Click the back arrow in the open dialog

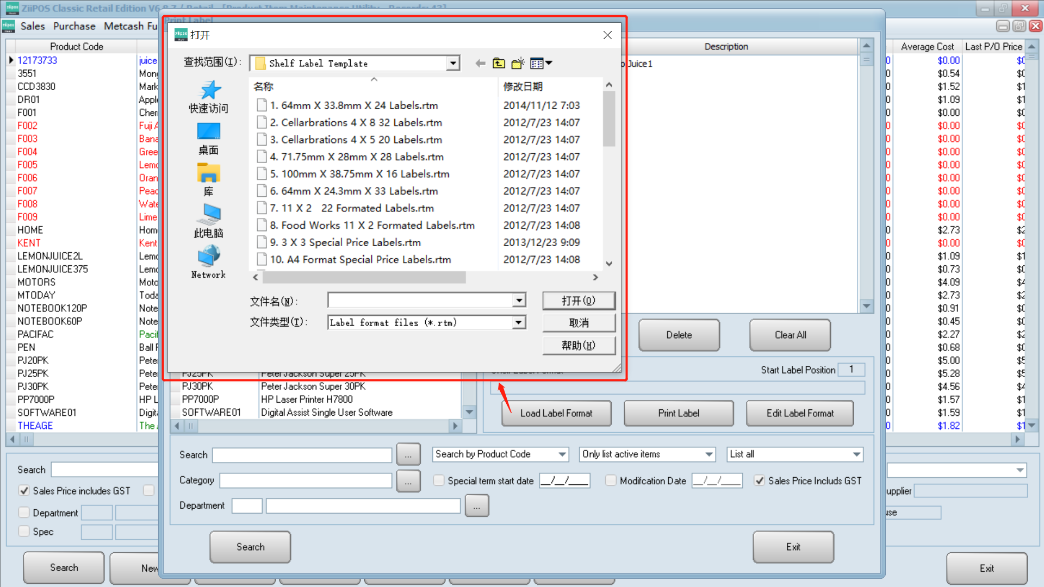(480, 63)
